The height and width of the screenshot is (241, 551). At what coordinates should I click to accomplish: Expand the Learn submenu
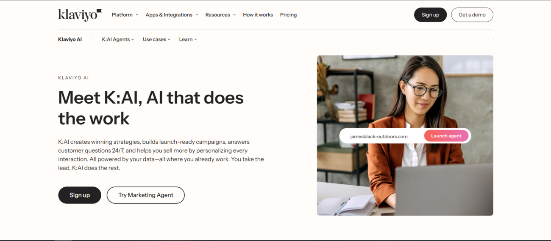pyautogui.click(x=188, y=39)
